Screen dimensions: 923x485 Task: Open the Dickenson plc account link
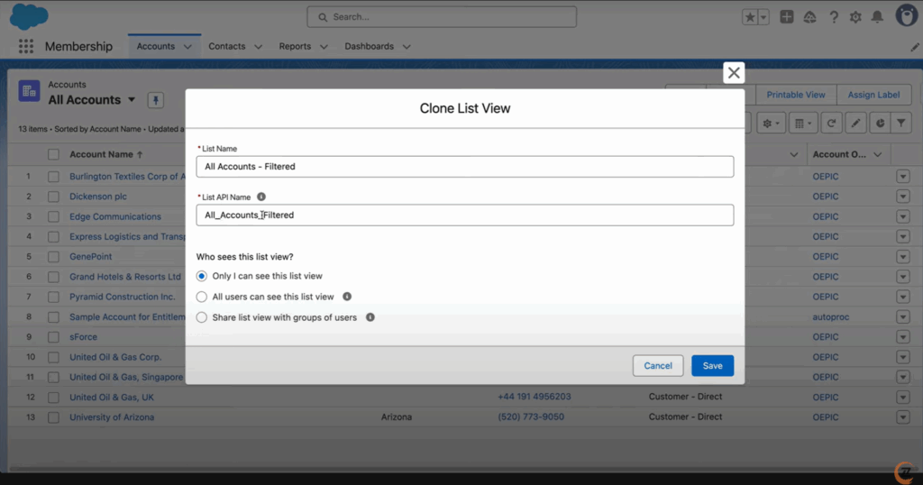tap(97, 197)
